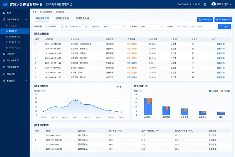Screen dimensions: 235x157
Task: Click the blue 查询 search button
Action: pos(224,27)
